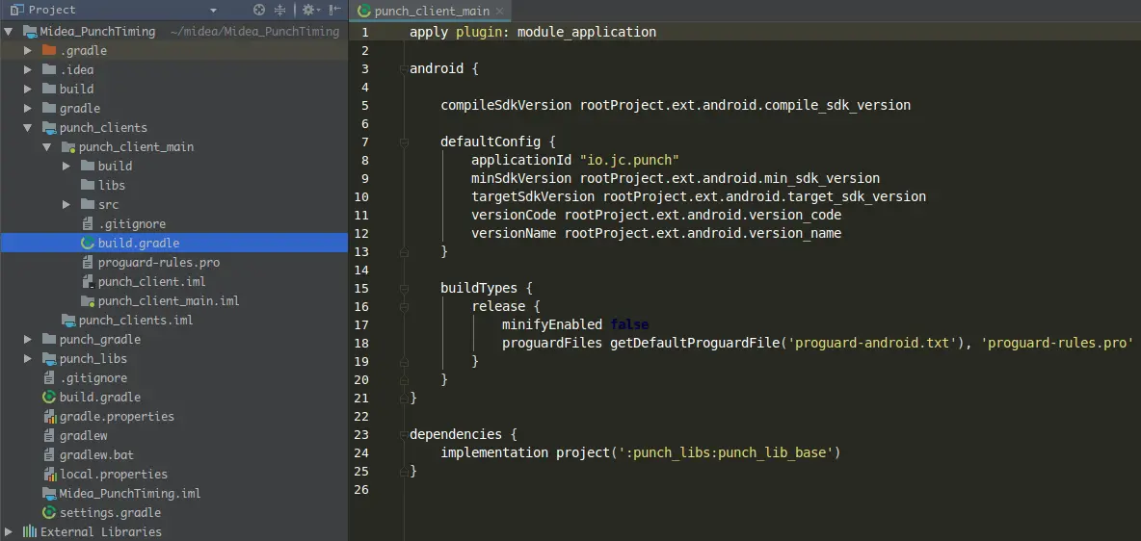This screenshot has height=541, width=1141.
Task: Open the Project panel settings gear
Action: 308,11
